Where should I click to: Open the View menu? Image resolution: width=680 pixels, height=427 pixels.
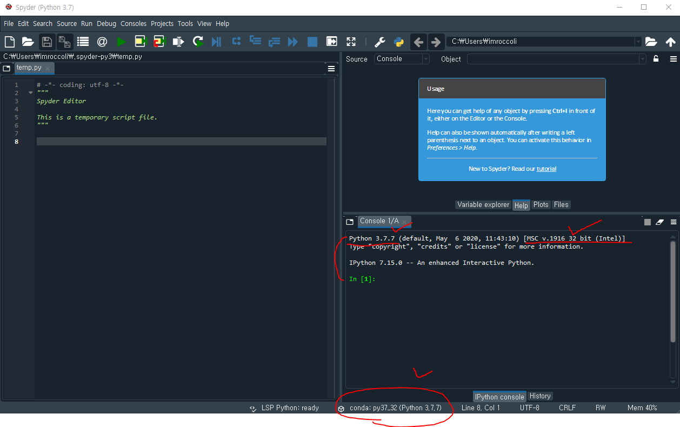[x=204, y=23]
